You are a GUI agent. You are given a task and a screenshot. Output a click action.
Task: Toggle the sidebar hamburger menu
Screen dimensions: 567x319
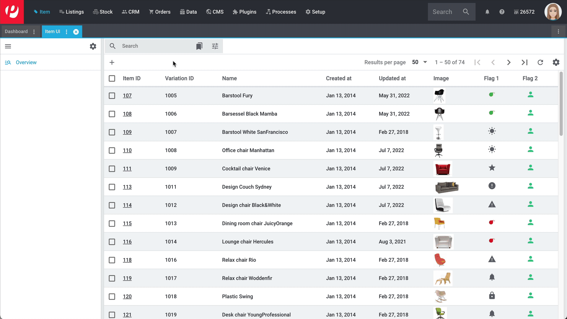click(8, 46)
